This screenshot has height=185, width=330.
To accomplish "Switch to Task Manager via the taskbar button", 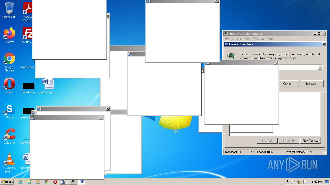I will (x=73, y=182).
